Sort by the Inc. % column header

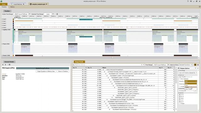coord(79,68)
